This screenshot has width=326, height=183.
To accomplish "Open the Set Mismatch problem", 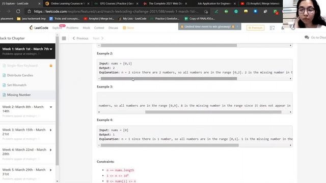I will point(17,85).
